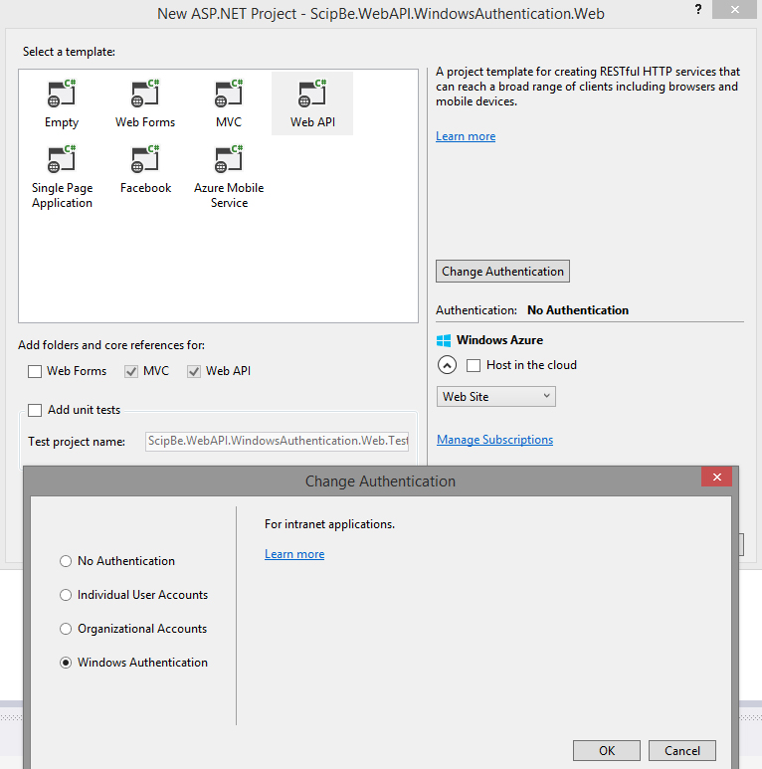Screen dimensions: 762x769
Task: Choose Organizational Accounts radio button
Action: [x=66, y=629]
